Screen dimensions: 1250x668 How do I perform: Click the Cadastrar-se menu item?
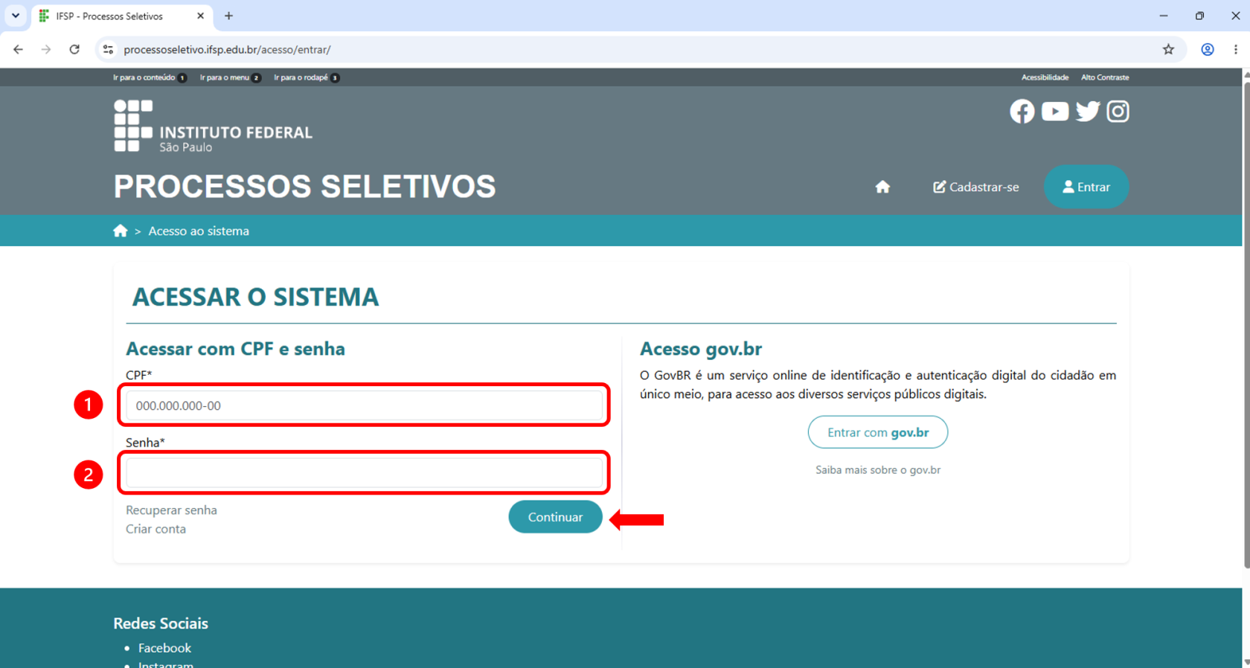tap(975, 187)
